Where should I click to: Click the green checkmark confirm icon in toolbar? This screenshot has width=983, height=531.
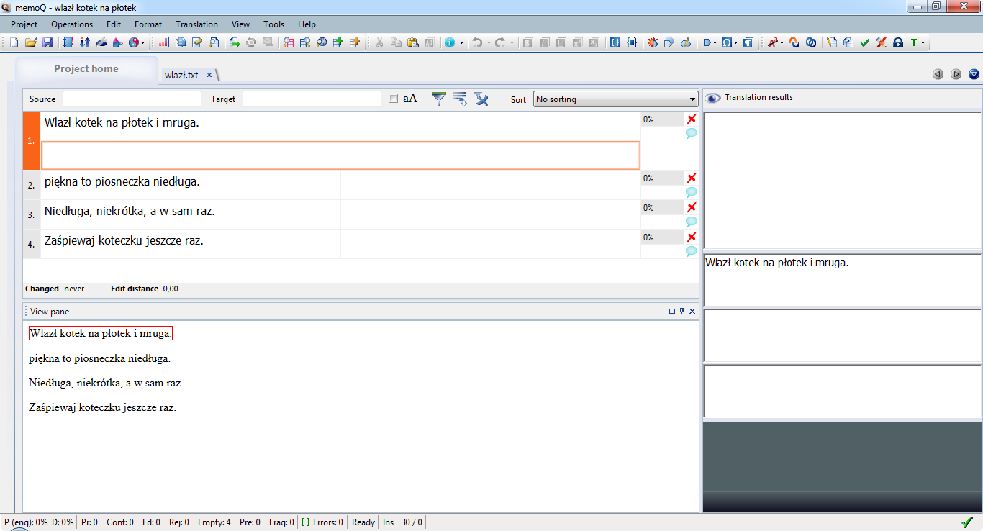coord(865,42)
